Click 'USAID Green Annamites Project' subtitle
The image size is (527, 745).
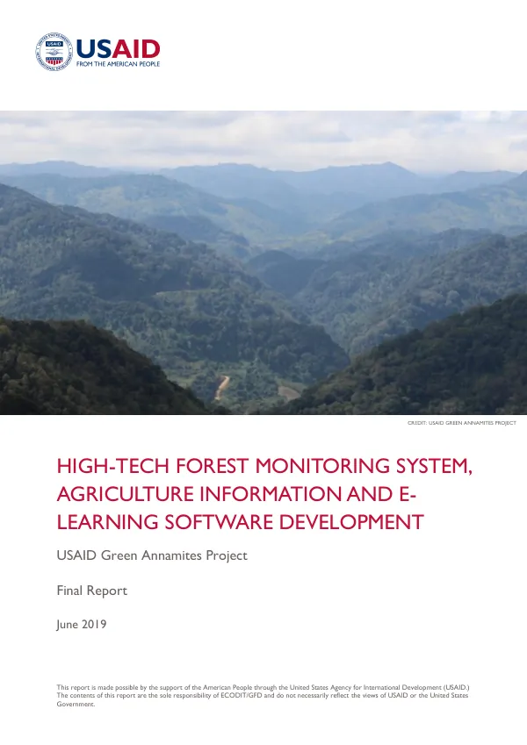click(152, 555)
